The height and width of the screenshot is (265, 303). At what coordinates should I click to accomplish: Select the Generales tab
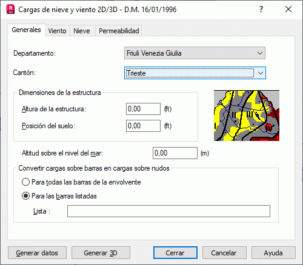(27, 30)
